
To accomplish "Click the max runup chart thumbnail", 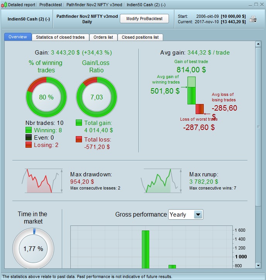I will (161, 181).
